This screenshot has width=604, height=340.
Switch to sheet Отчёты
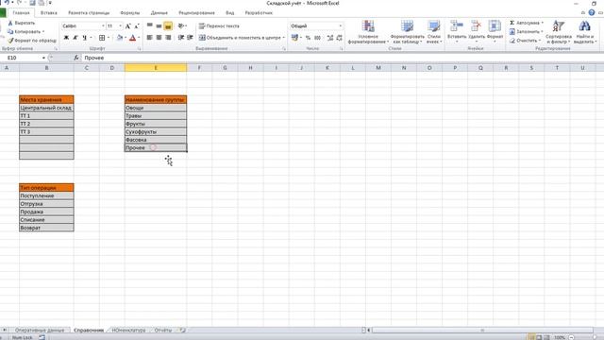[163, 331]
